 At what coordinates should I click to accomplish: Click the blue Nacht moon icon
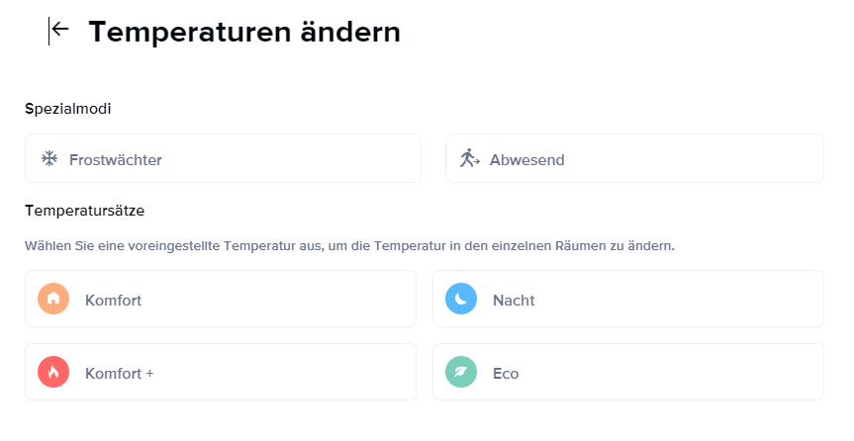(x=461, y=299)
